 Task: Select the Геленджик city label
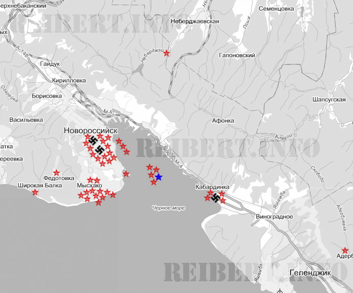(310, 273)
